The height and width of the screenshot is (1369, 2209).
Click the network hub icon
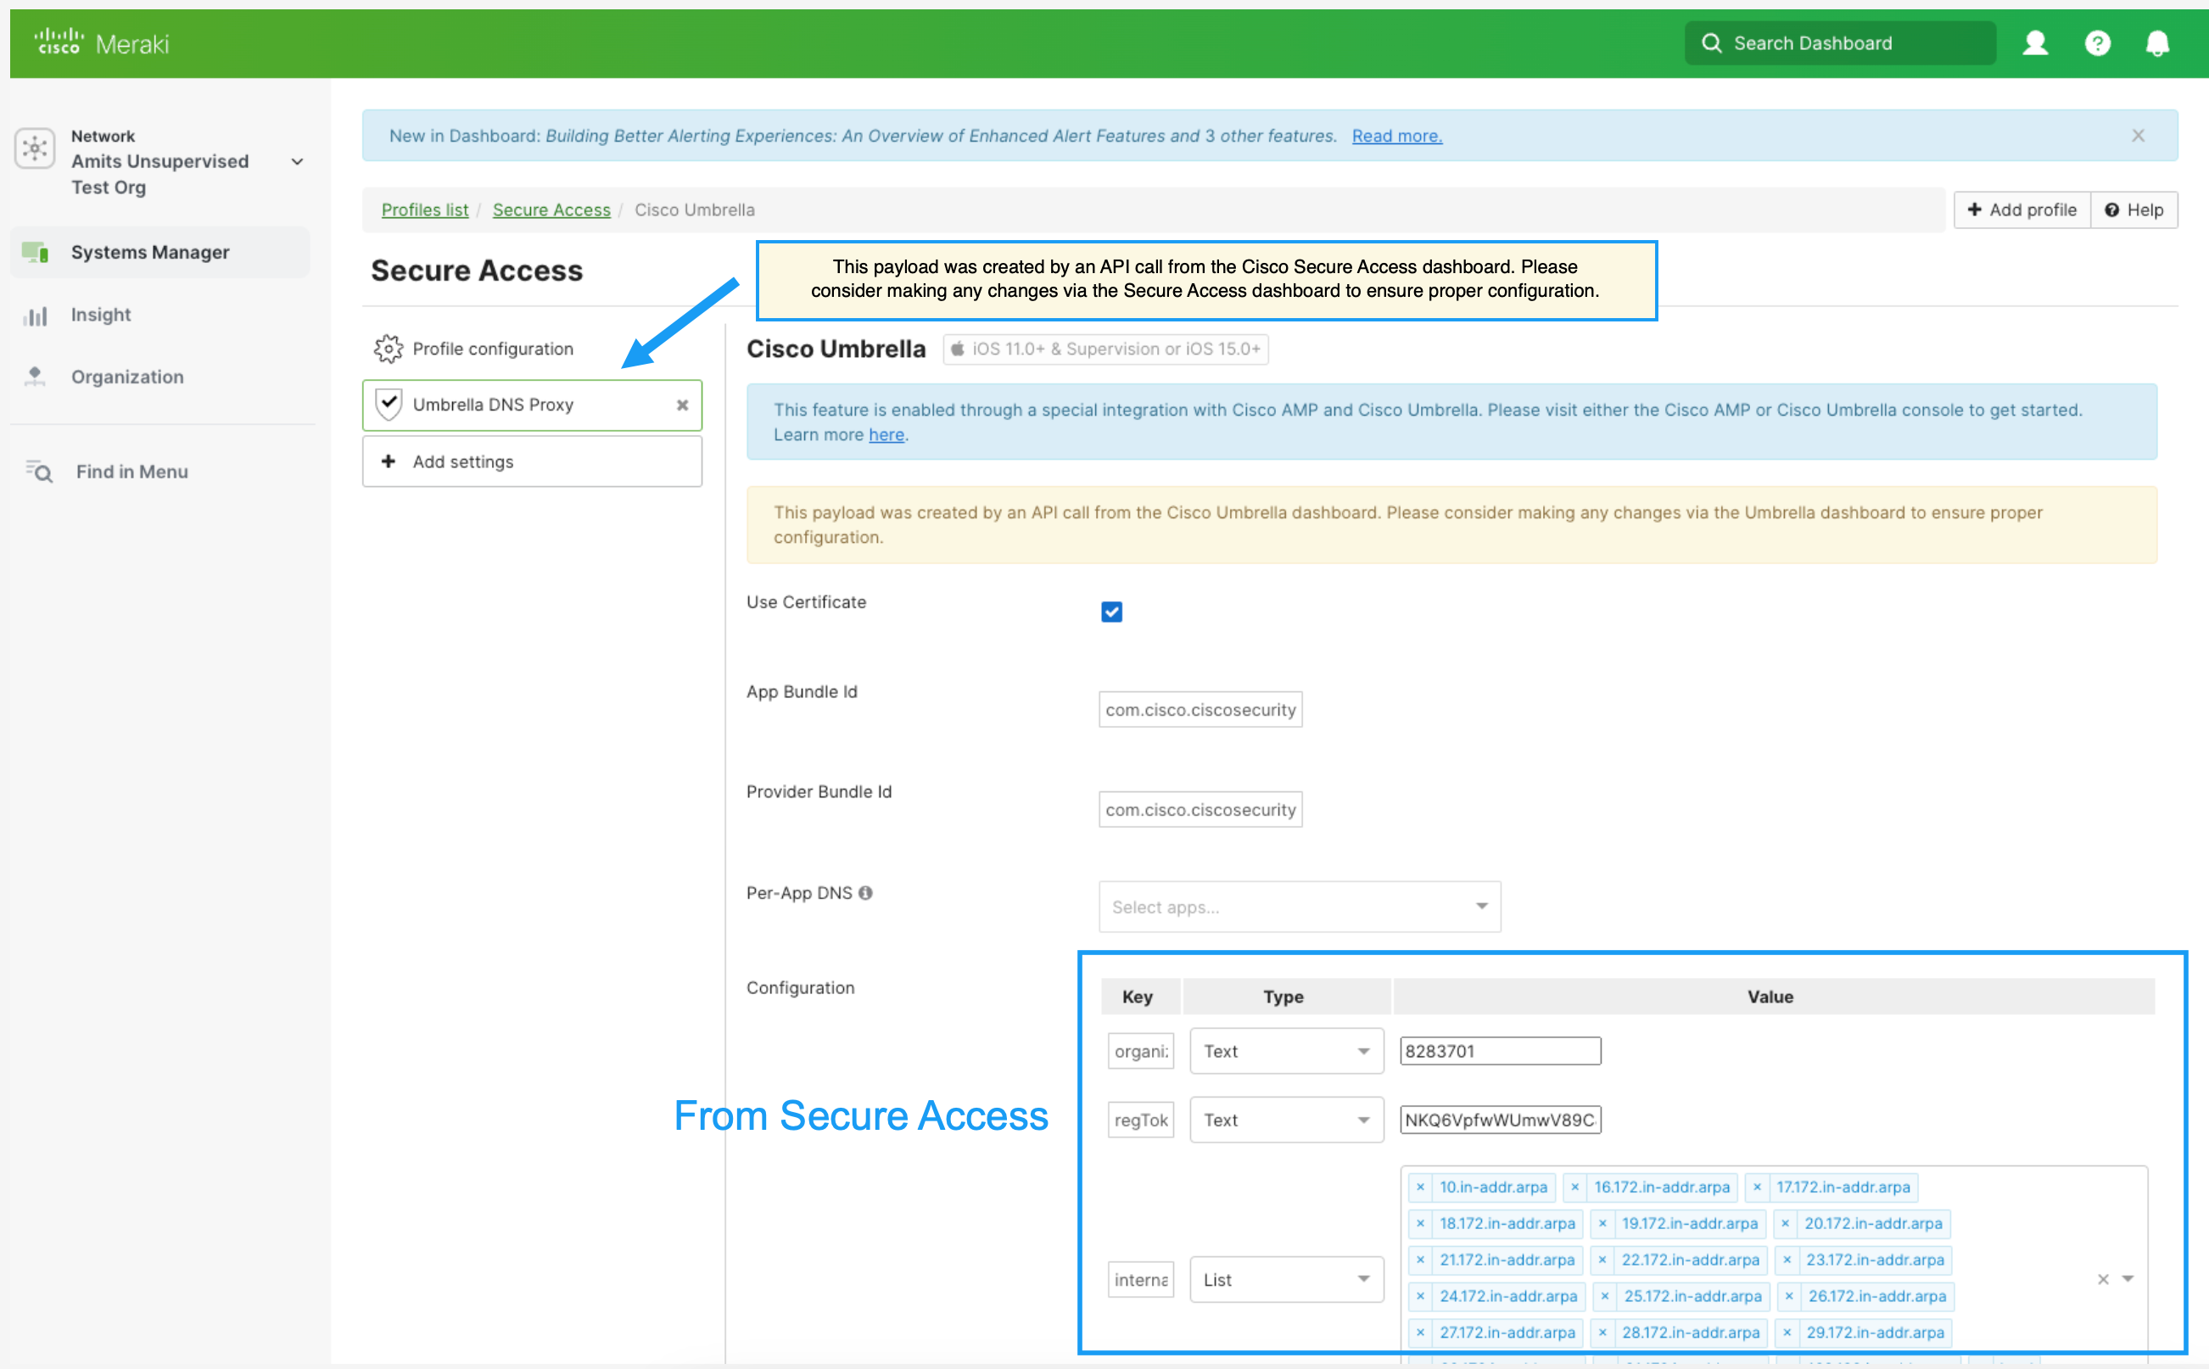35,148
